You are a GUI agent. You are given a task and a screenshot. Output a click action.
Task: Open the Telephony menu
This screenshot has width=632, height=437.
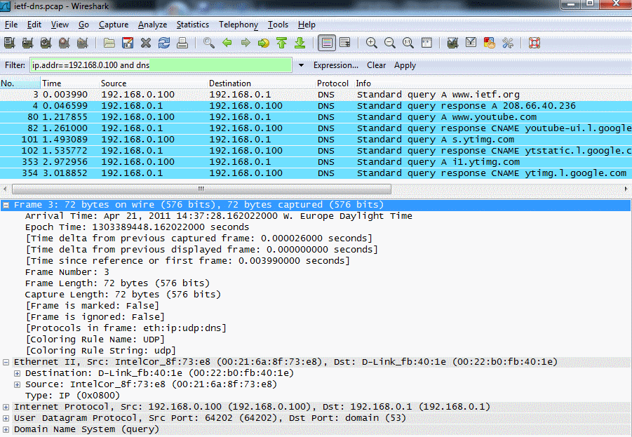pos(238,25)
